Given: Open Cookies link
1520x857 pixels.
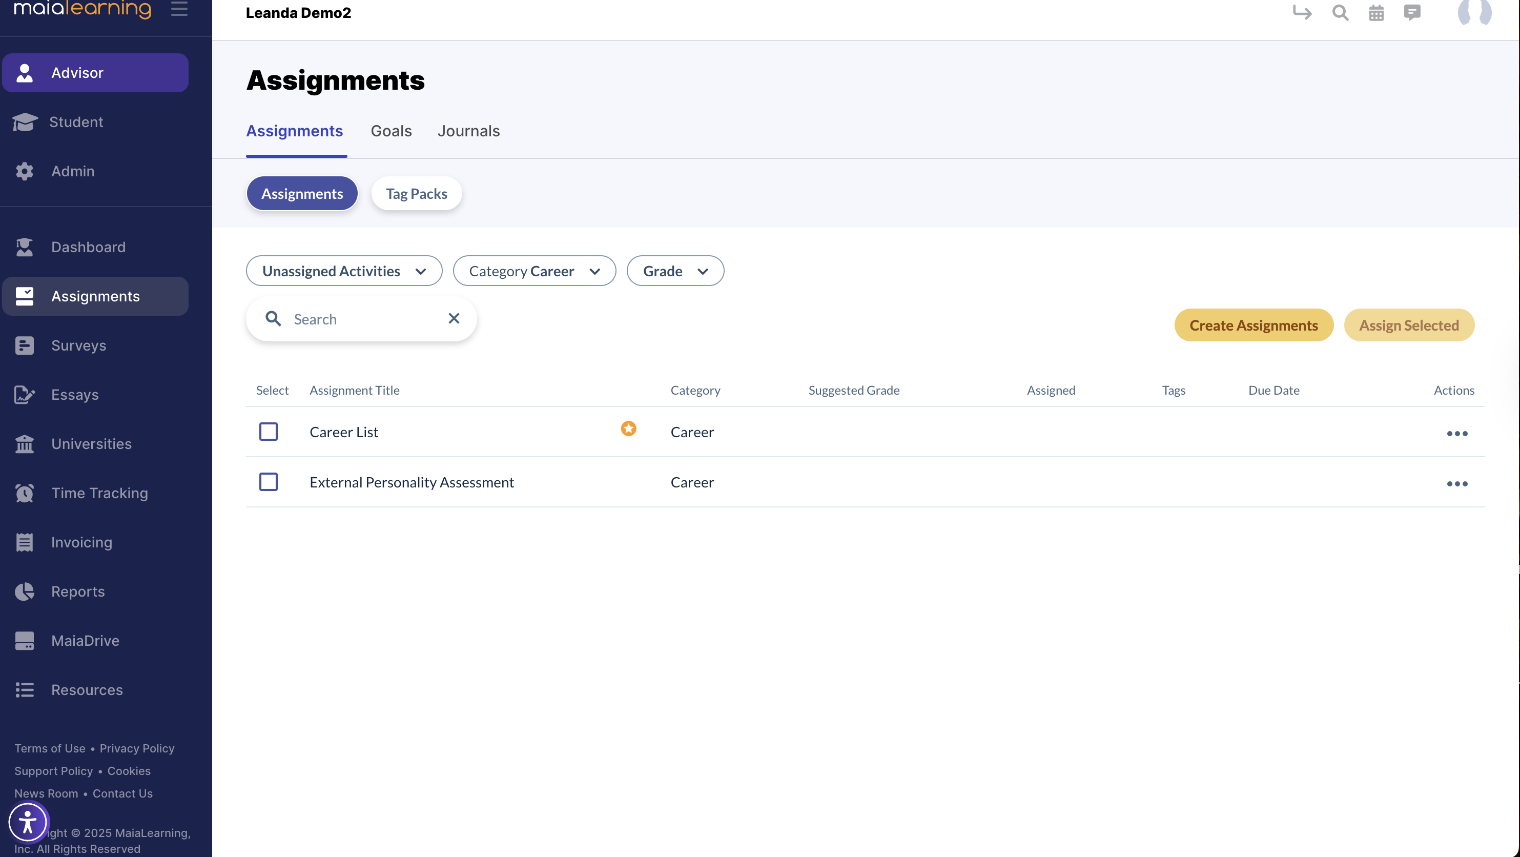Looking at the screenshot, I should pos(129,771).
